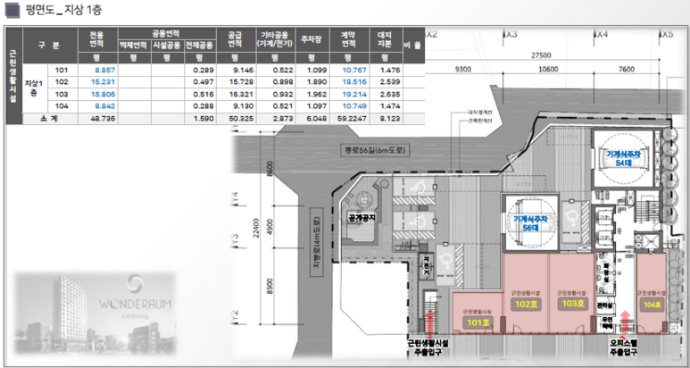Select the row label 101 in the table
Screen dimensions: 690x368
tap(62, 70)
